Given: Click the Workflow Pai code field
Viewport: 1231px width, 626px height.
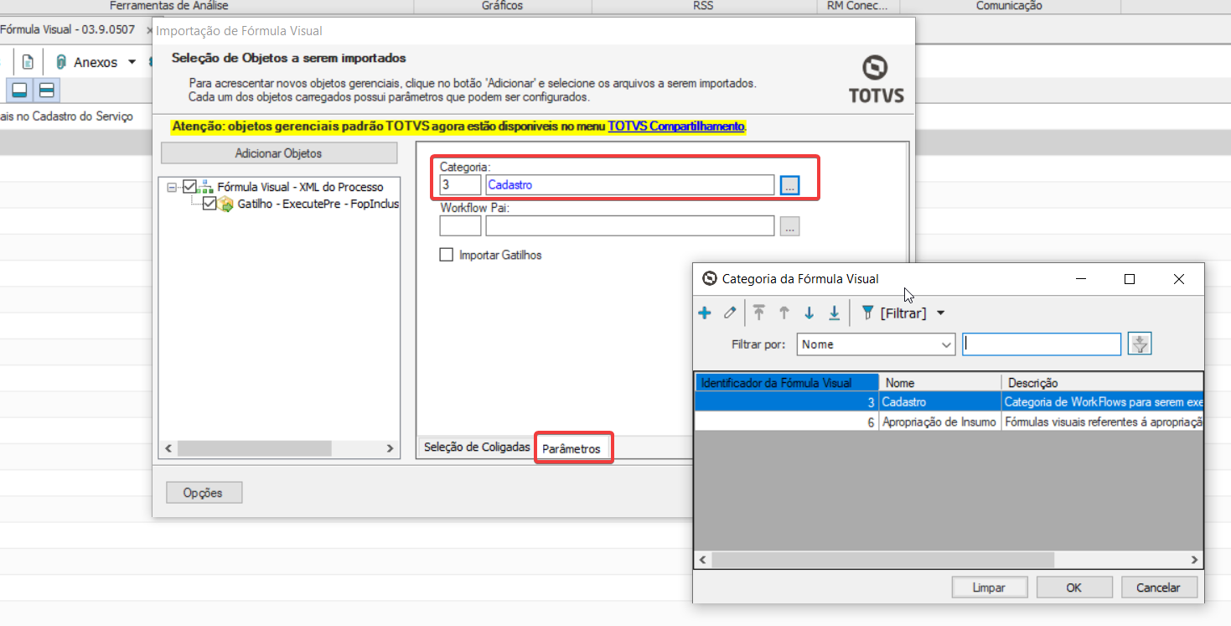Looking at the screenshot, I should pos(460,225).
